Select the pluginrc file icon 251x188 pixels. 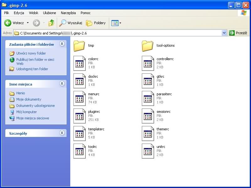point(79,116)
